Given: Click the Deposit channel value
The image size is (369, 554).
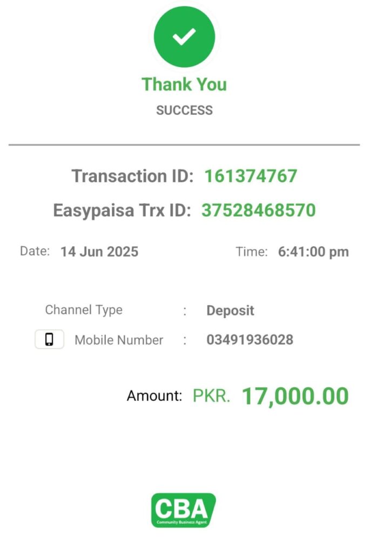Looking at the screenshot, I should point(230,311).
